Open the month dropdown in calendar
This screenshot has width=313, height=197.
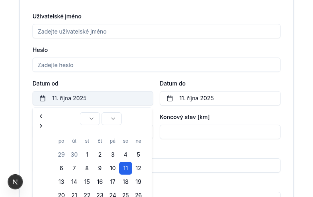(90, 119)
